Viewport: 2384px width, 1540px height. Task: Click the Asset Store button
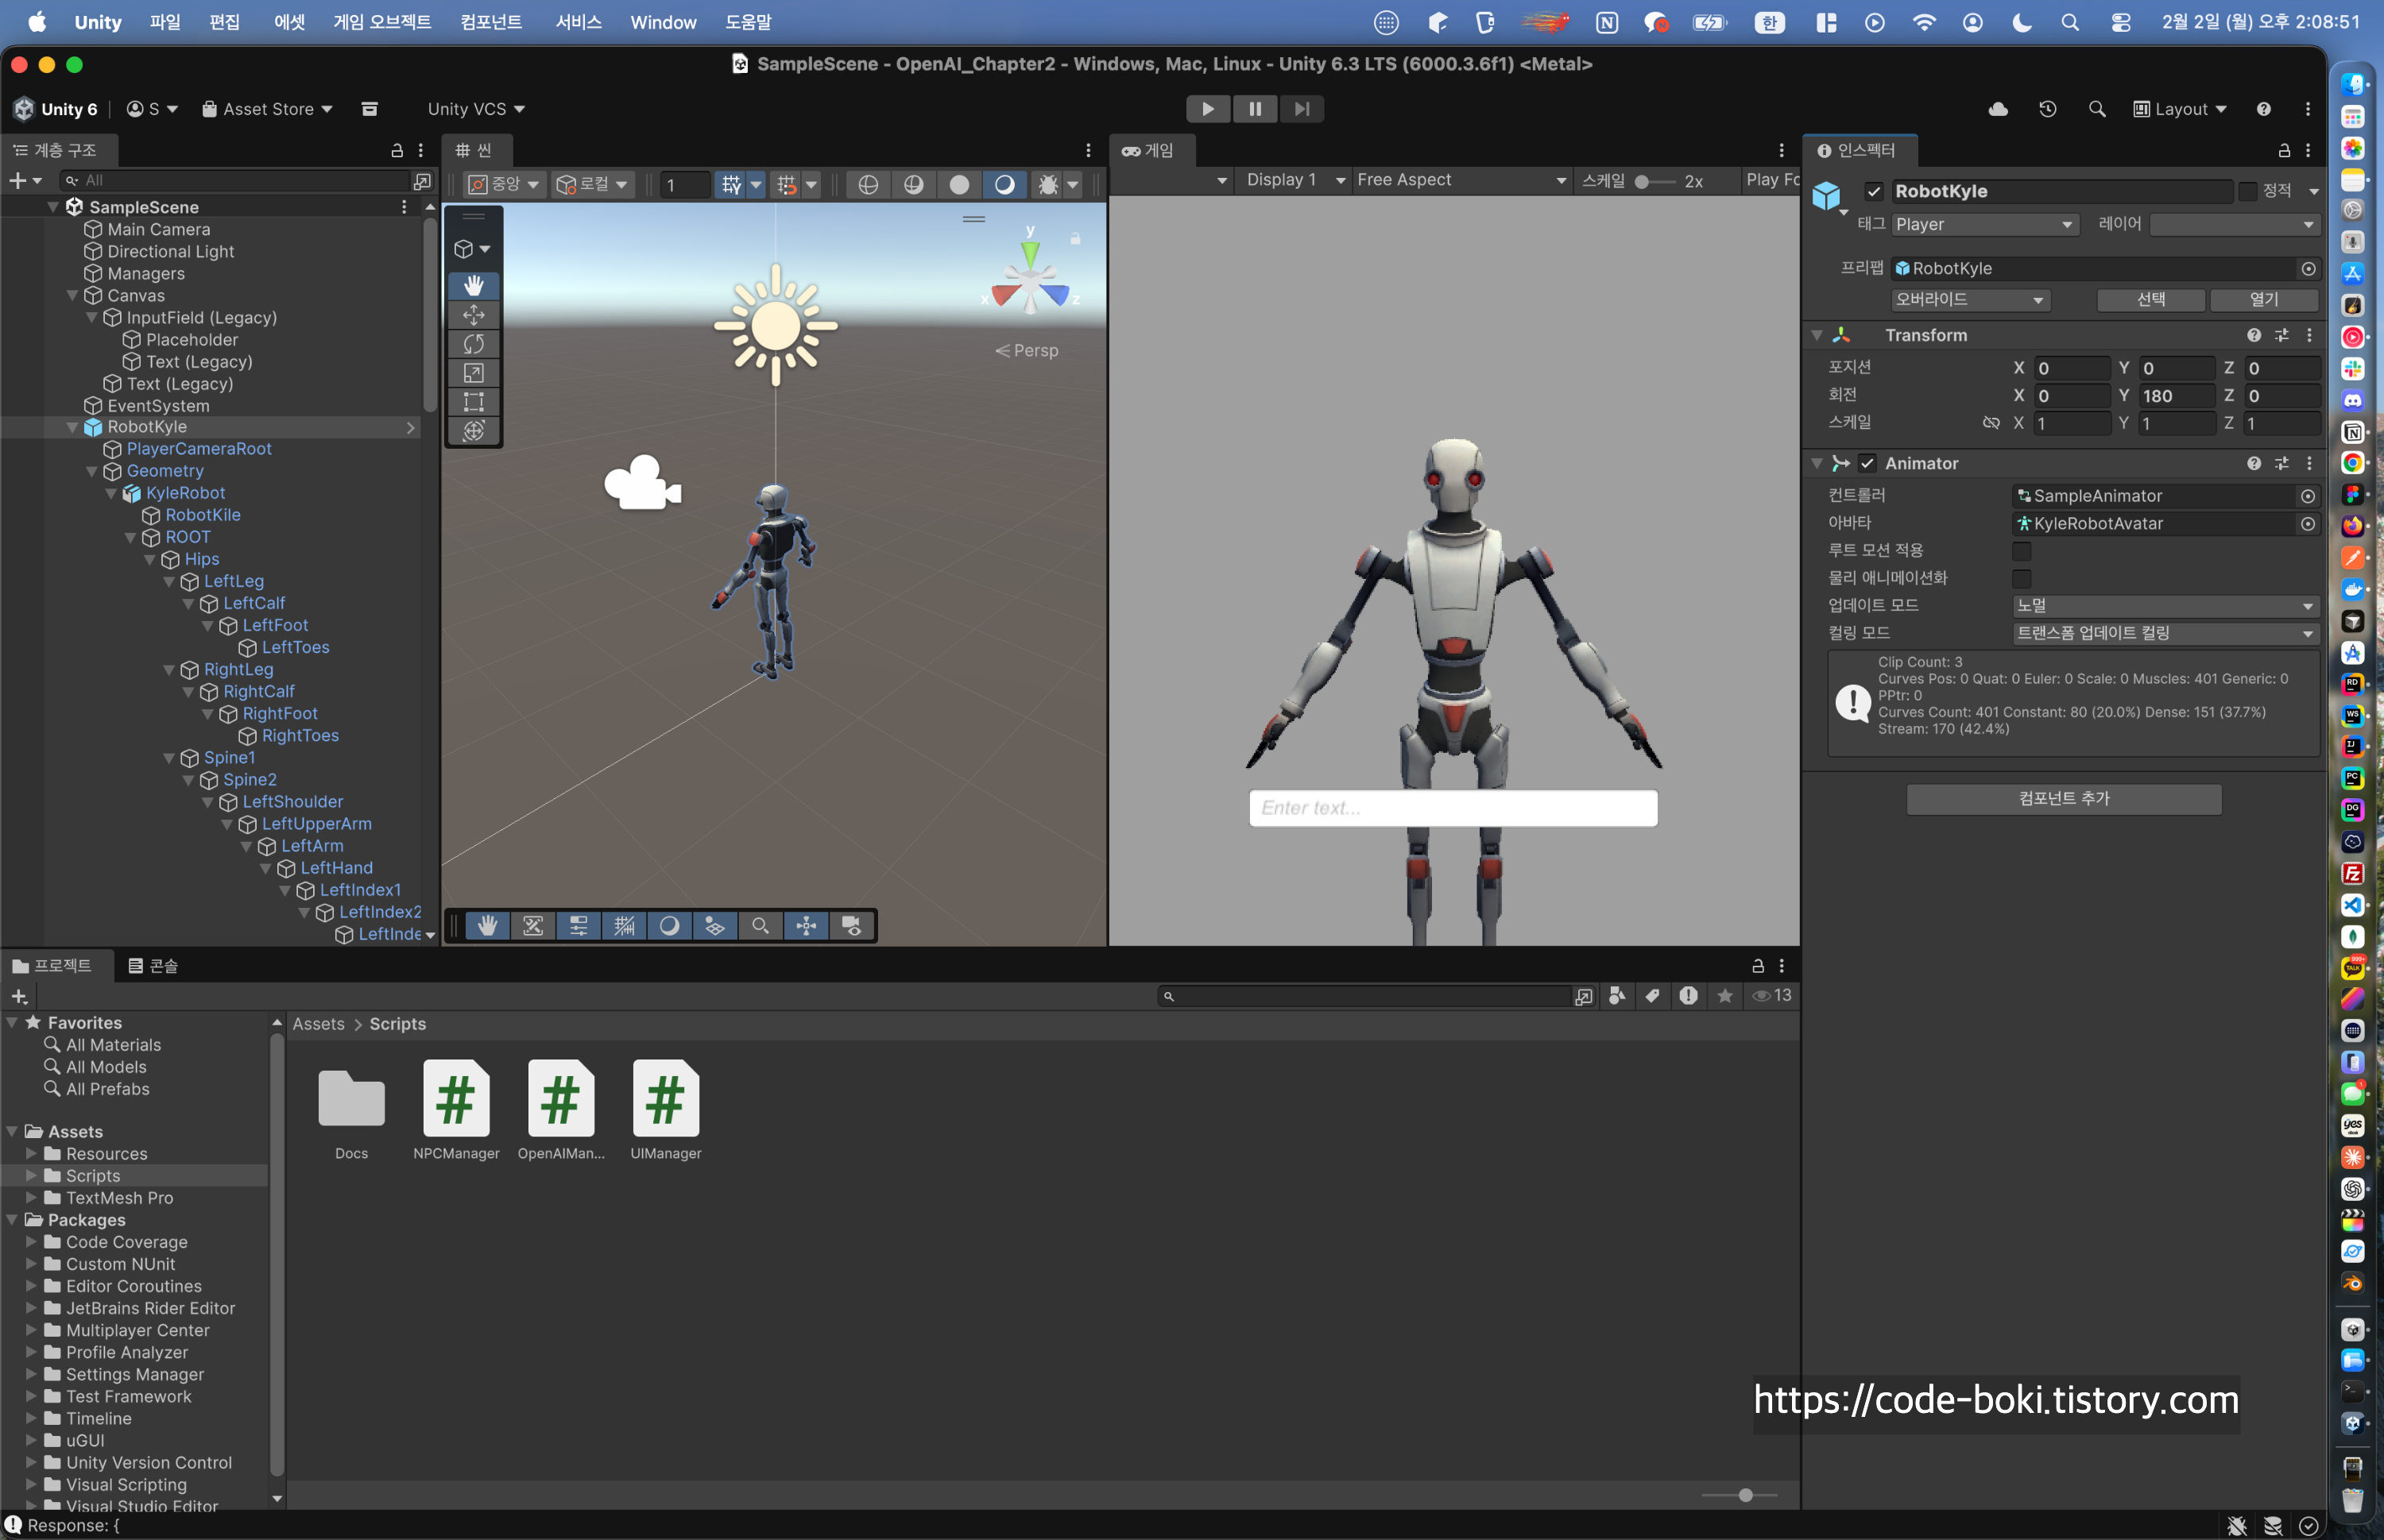(x=267, y=109)
